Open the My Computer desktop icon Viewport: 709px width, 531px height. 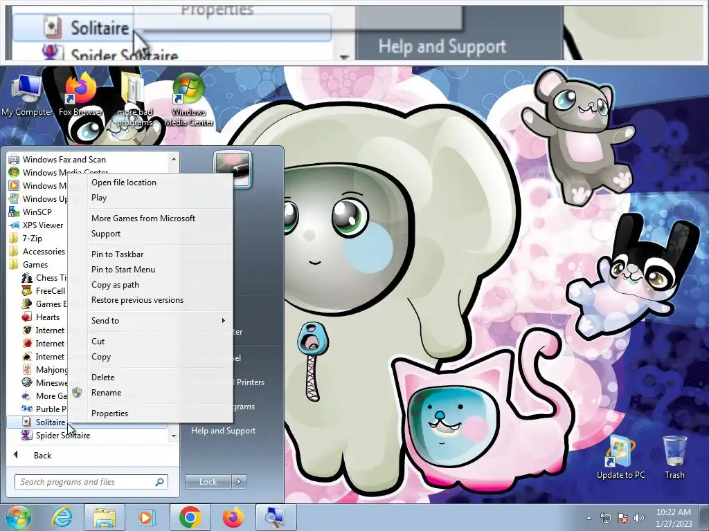[x=27, y=95]
